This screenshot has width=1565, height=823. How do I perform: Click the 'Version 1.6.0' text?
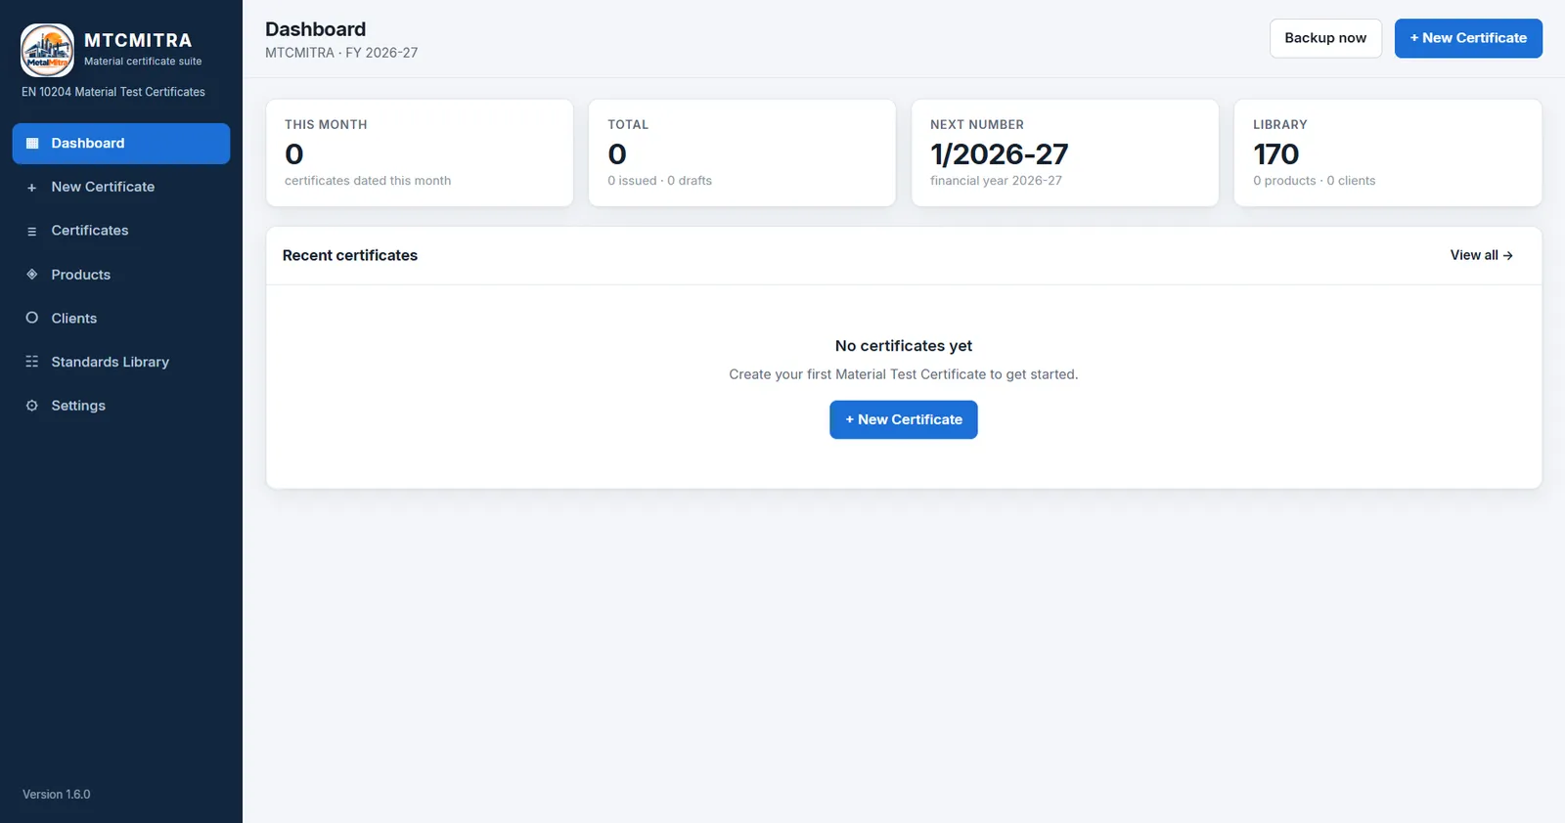pos(57,795)
